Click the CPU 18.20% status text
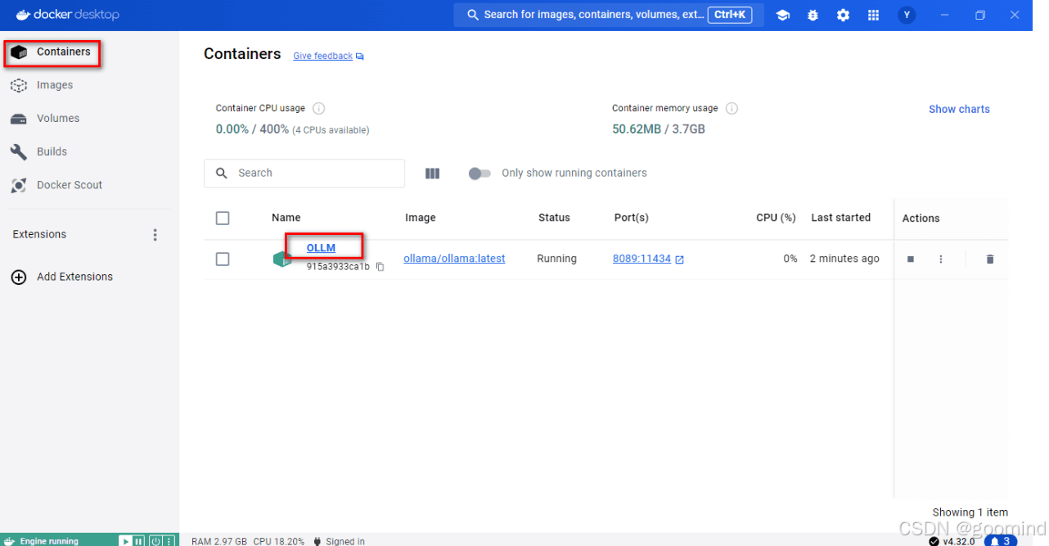 (x=279, y=541)
